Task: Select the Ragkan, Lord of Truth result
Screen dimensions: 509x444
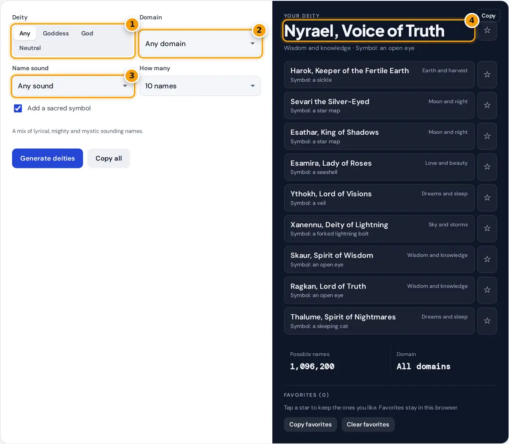Action: click(379, 290)
